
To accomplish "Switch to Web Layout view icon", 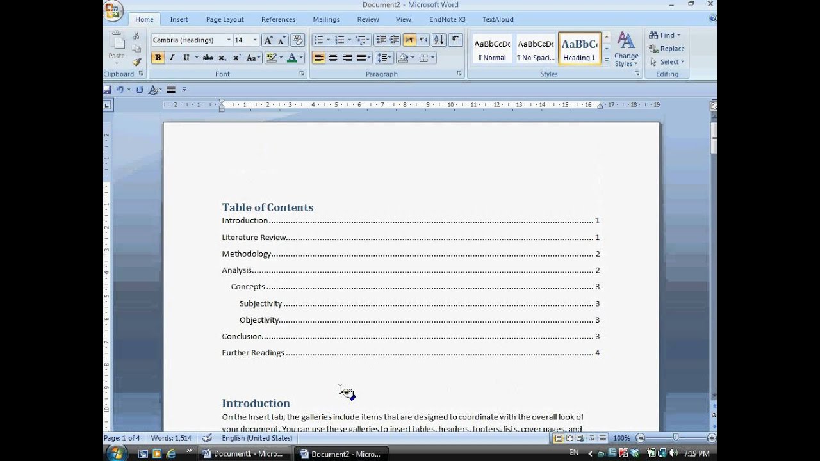I will coord(580,438).
